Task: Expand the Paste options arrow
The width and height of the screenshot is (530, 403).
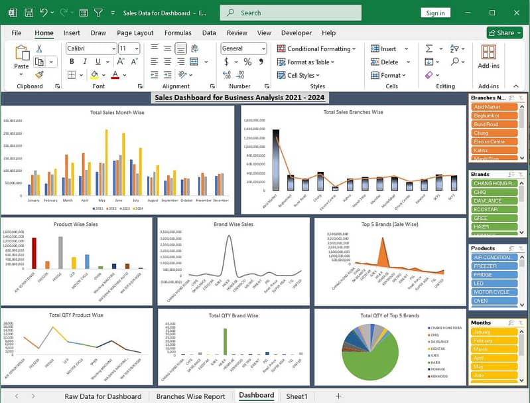Action: click(x=21, y=74)
